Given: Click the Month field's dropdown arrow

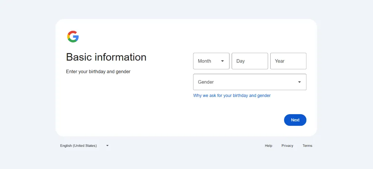Looking at the screenshot, I should pos(222,61).
